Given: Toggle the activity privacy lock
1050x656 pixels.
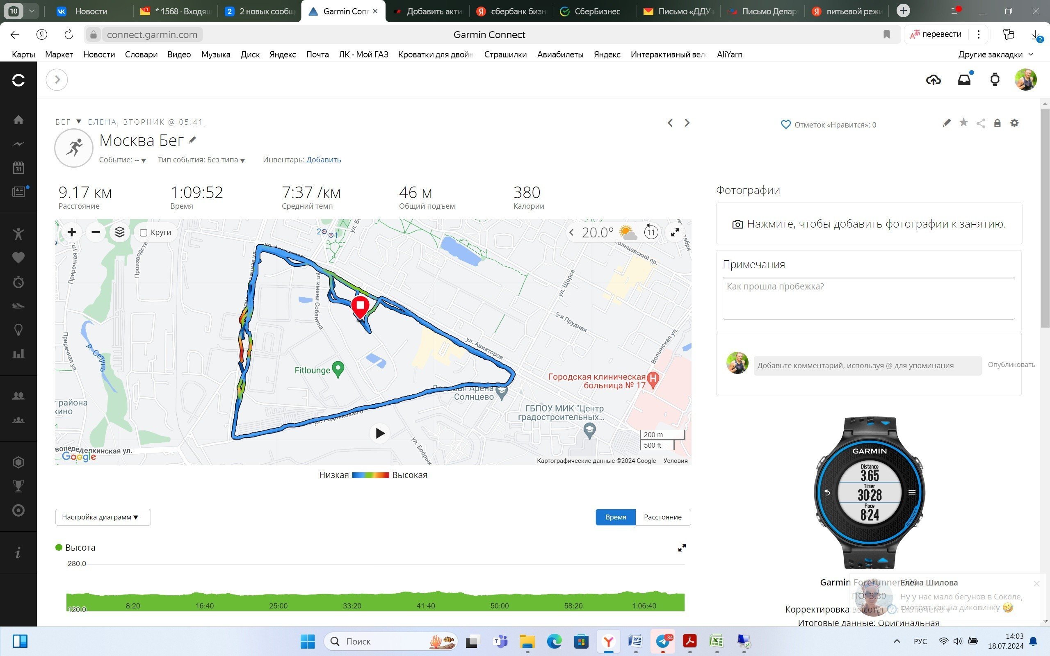Looking at the screenshot, I should (x=997, y=123).
